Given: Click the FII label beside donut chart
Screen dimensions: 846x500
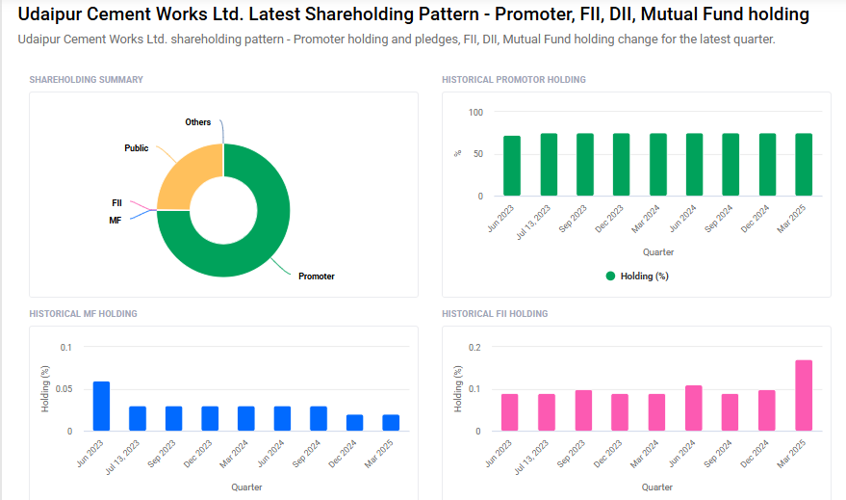Looking at the screenshot, I should (x=116, y=203).
